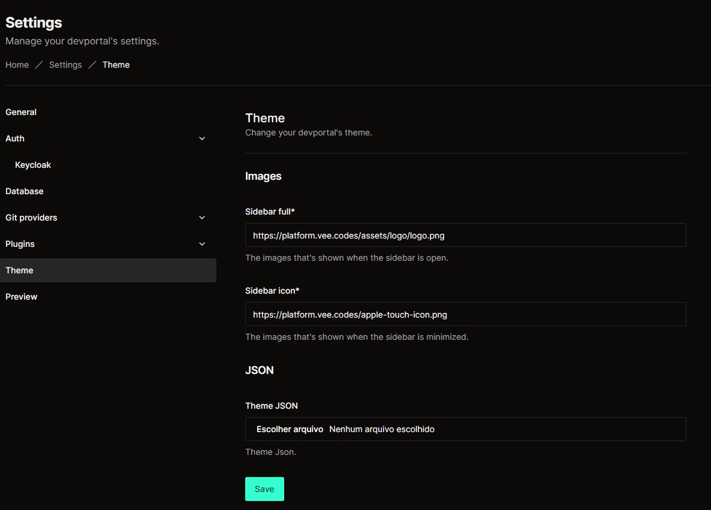Select Keycloak under Auth

(33, 165)
